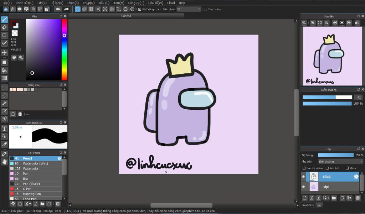Click the Redo arrow in toolbar
The height and width of the screenshot is (214, 365).
point(66,9)
